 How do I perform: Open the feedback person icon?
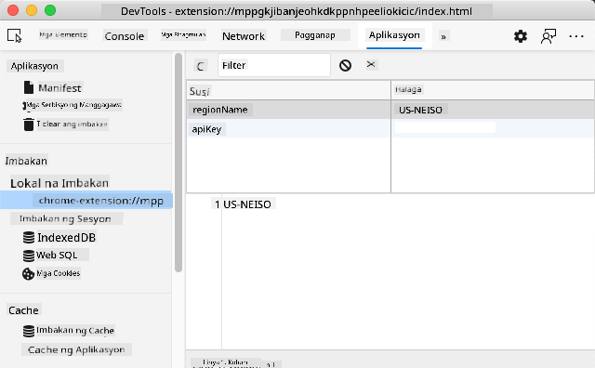[x=549, y=36]
